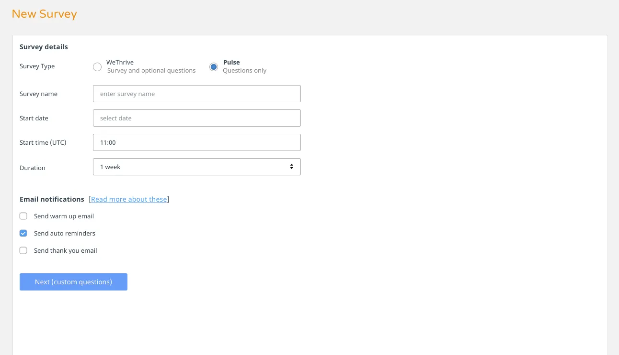Viewport: 619px width, 355px height.
Task: Enable Send warm up email checkbox
Action: click(x=23, y=216)
